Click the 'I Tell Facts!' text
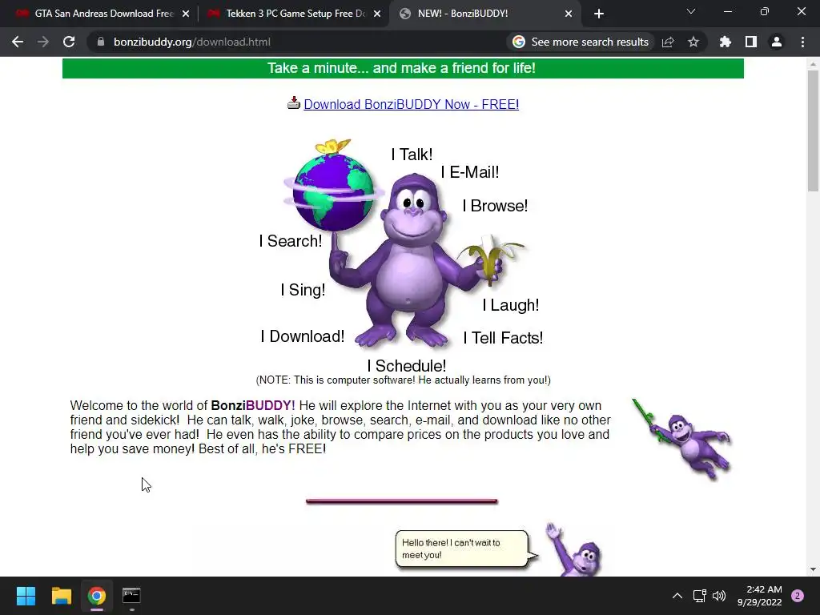This screenshot has height=615, width=820. click(x=503, y=338)
